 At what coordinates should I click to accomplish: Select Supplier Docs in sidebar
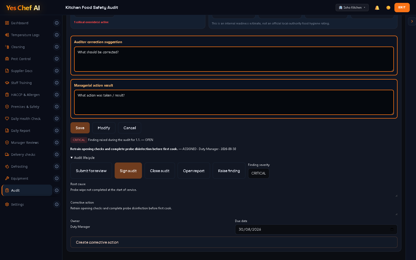(x=27, y=71)
